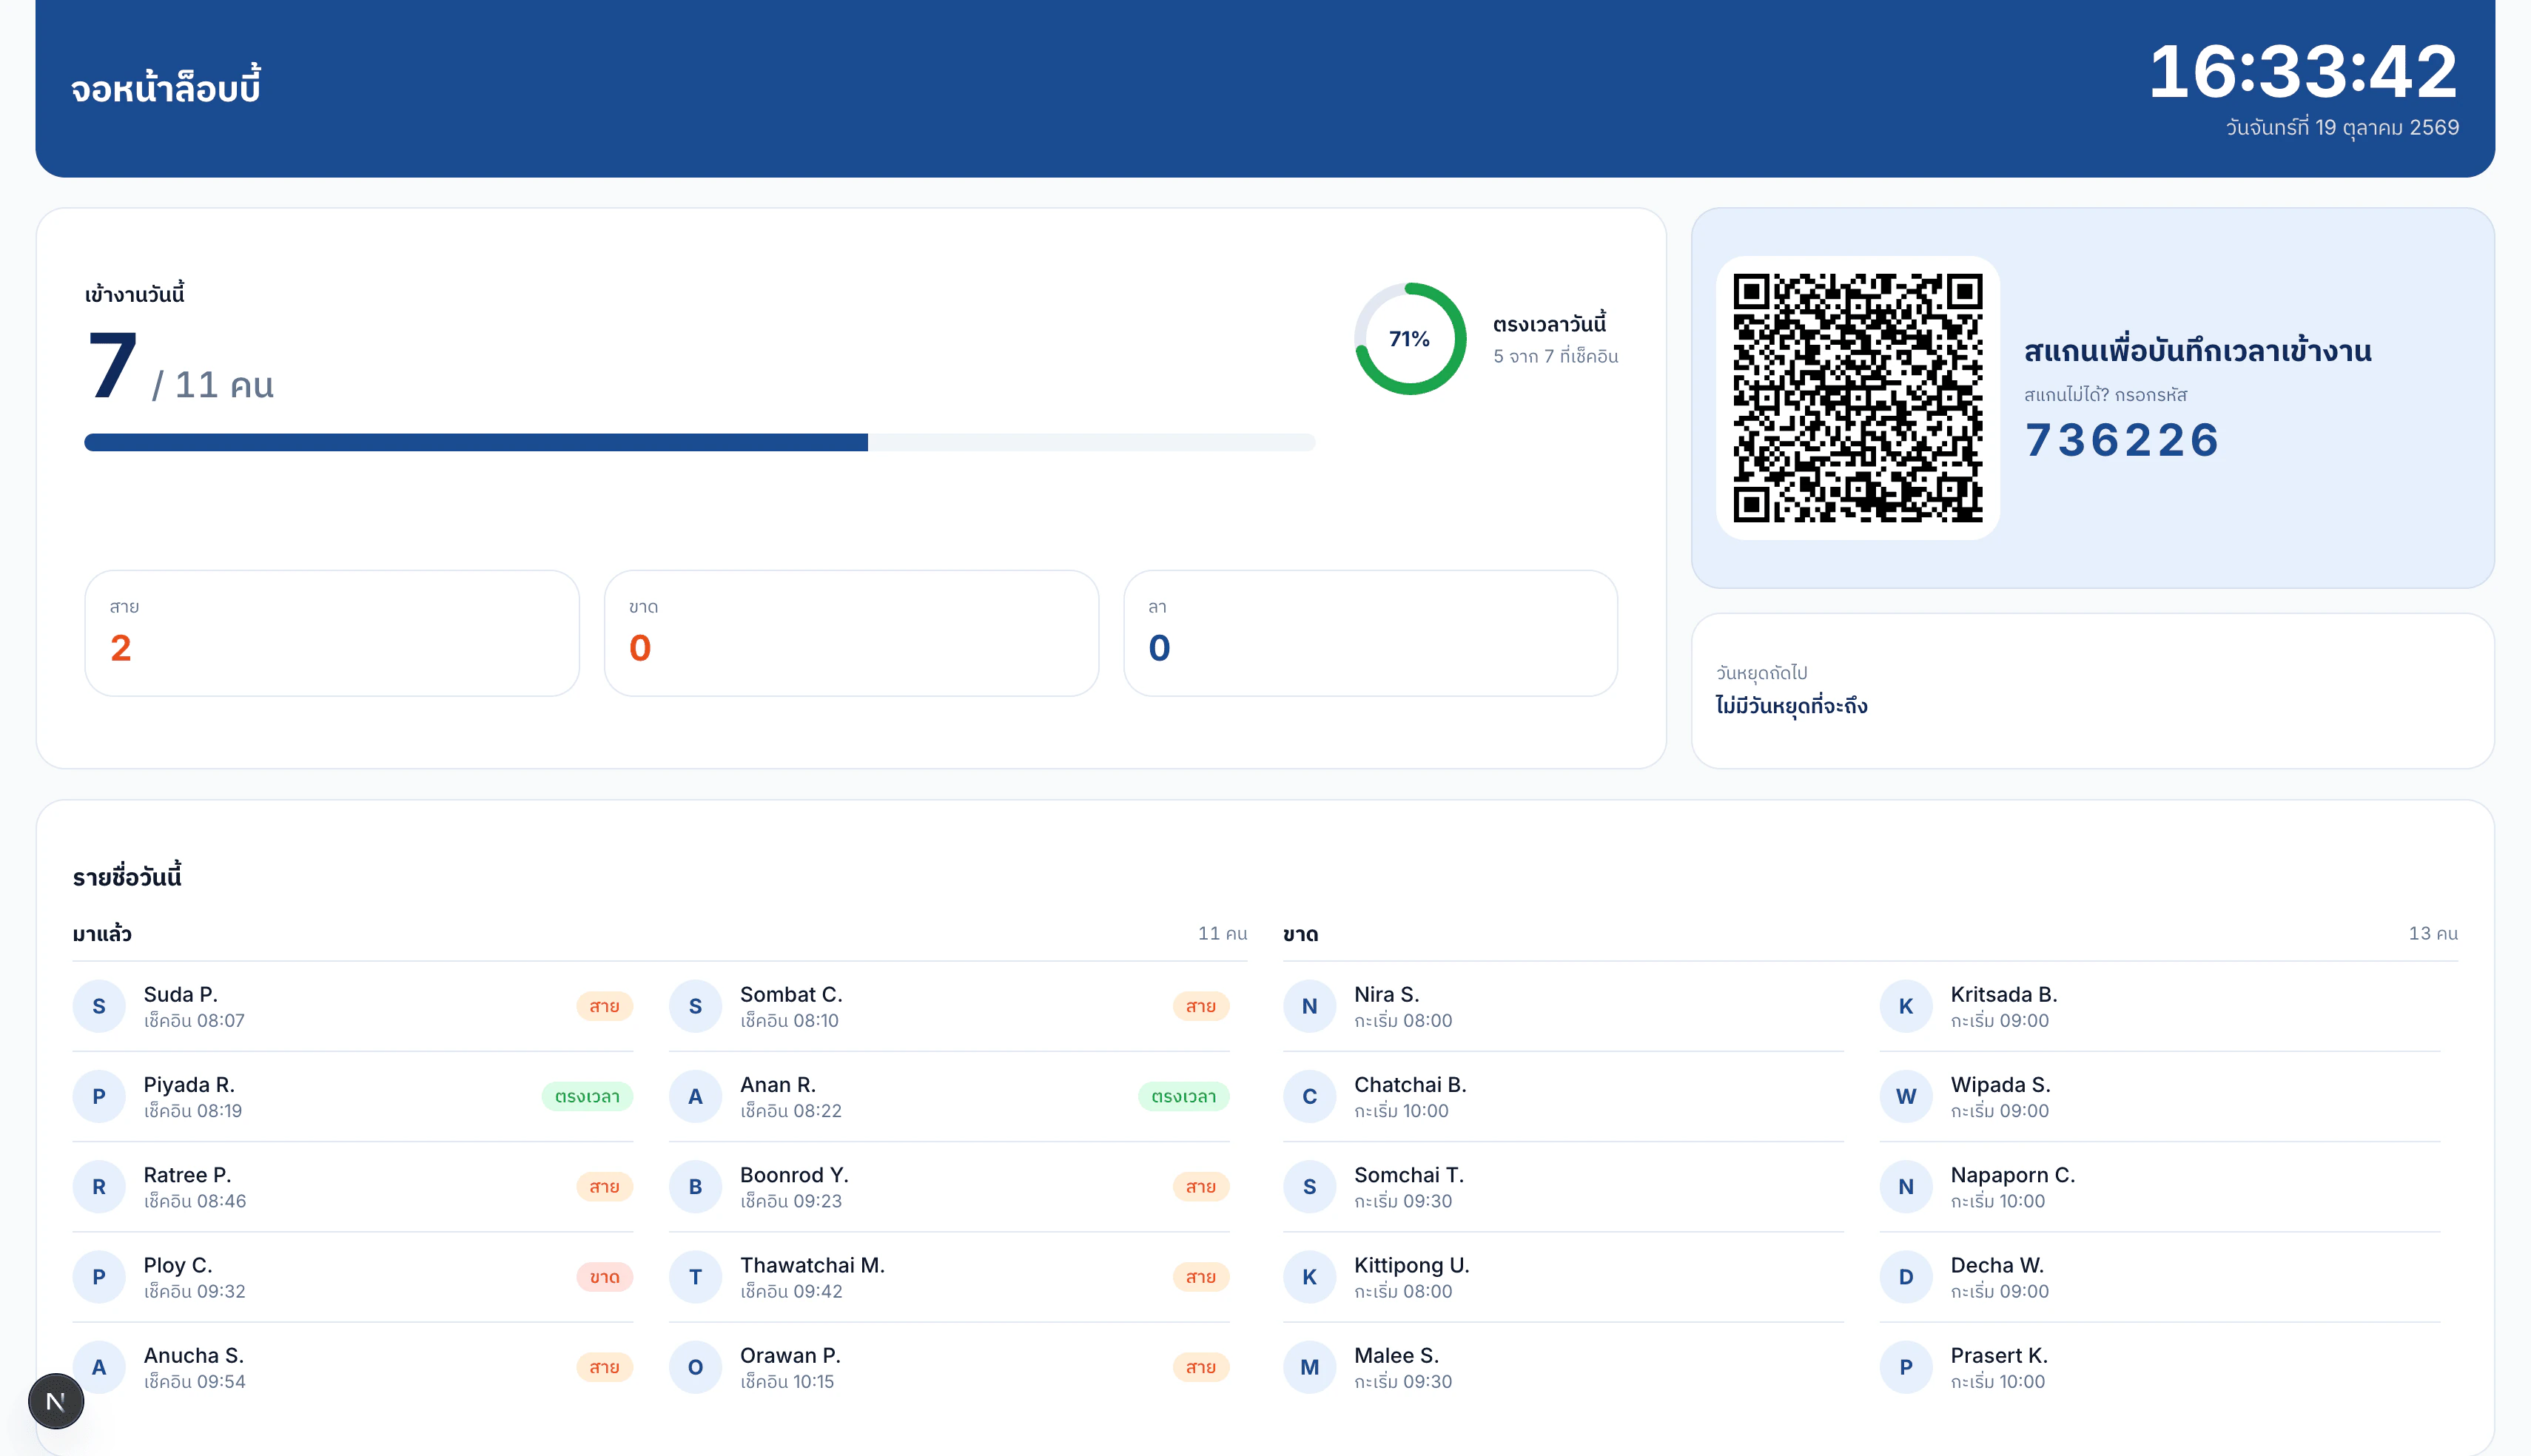2531x1456 pixels.
Task: Click Orawan P.'s avatar circle
Action: point(695,1367)
